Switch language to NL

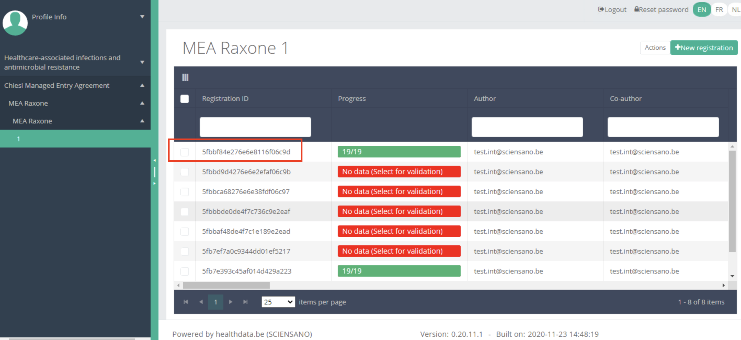[736, 9]
